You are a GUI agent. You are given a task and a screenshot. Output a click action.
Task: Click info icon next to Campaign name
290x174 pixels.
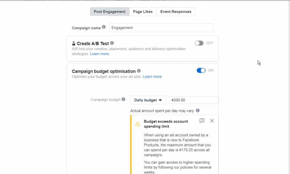point(104,27)
